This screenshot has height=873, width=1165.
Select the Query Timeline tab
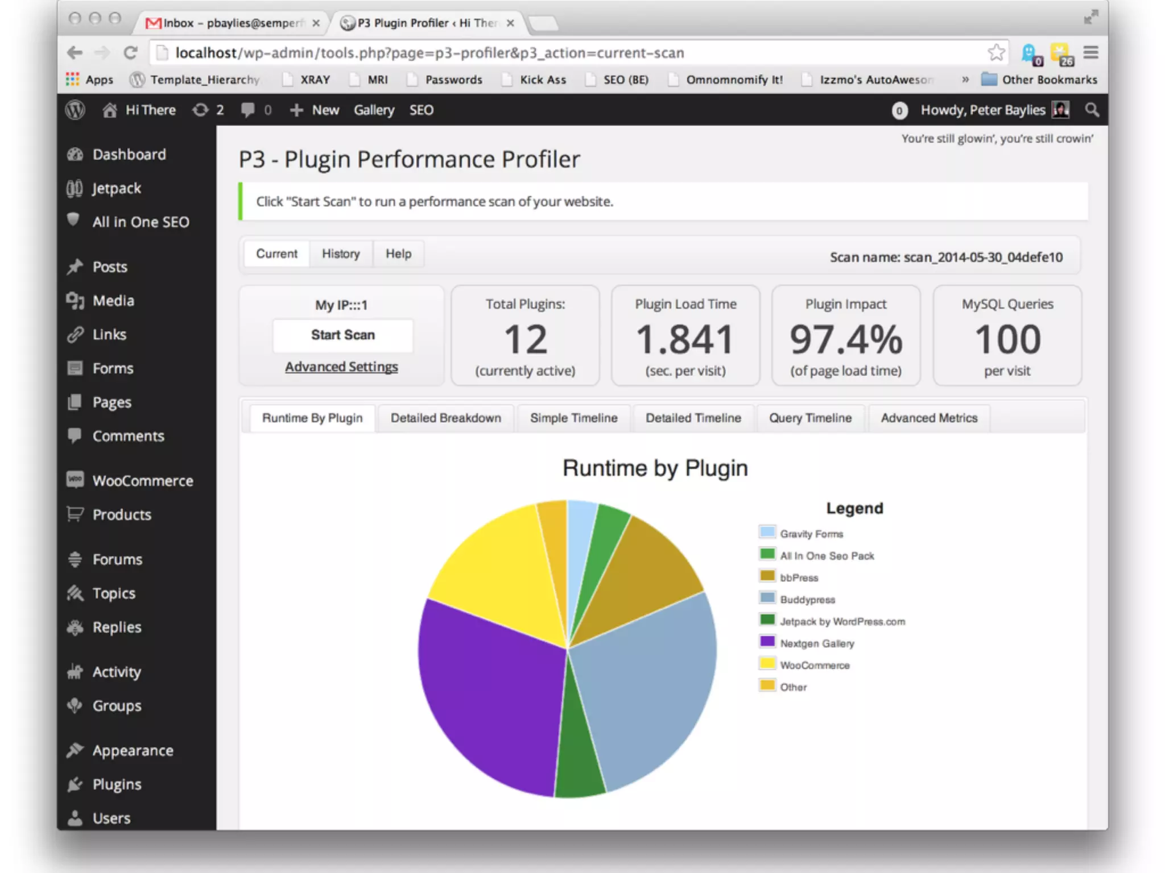810,418
